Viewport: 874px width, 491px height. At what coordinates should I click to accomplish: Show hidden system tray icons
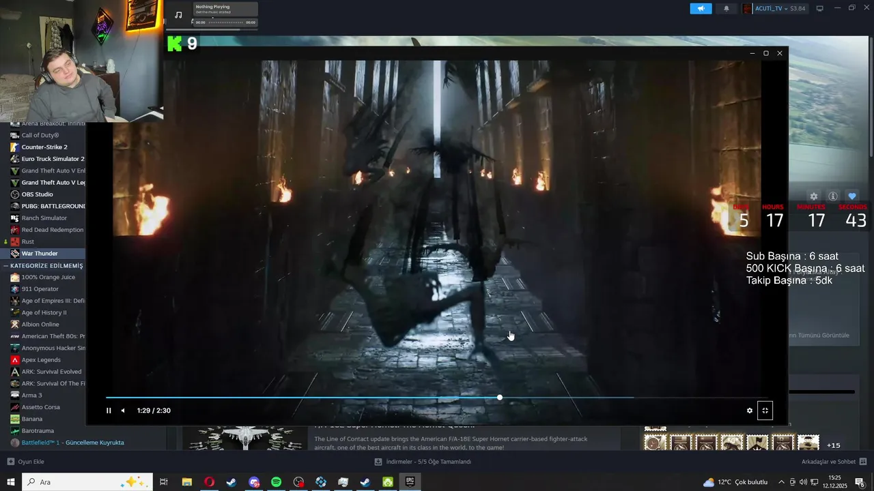781,482
